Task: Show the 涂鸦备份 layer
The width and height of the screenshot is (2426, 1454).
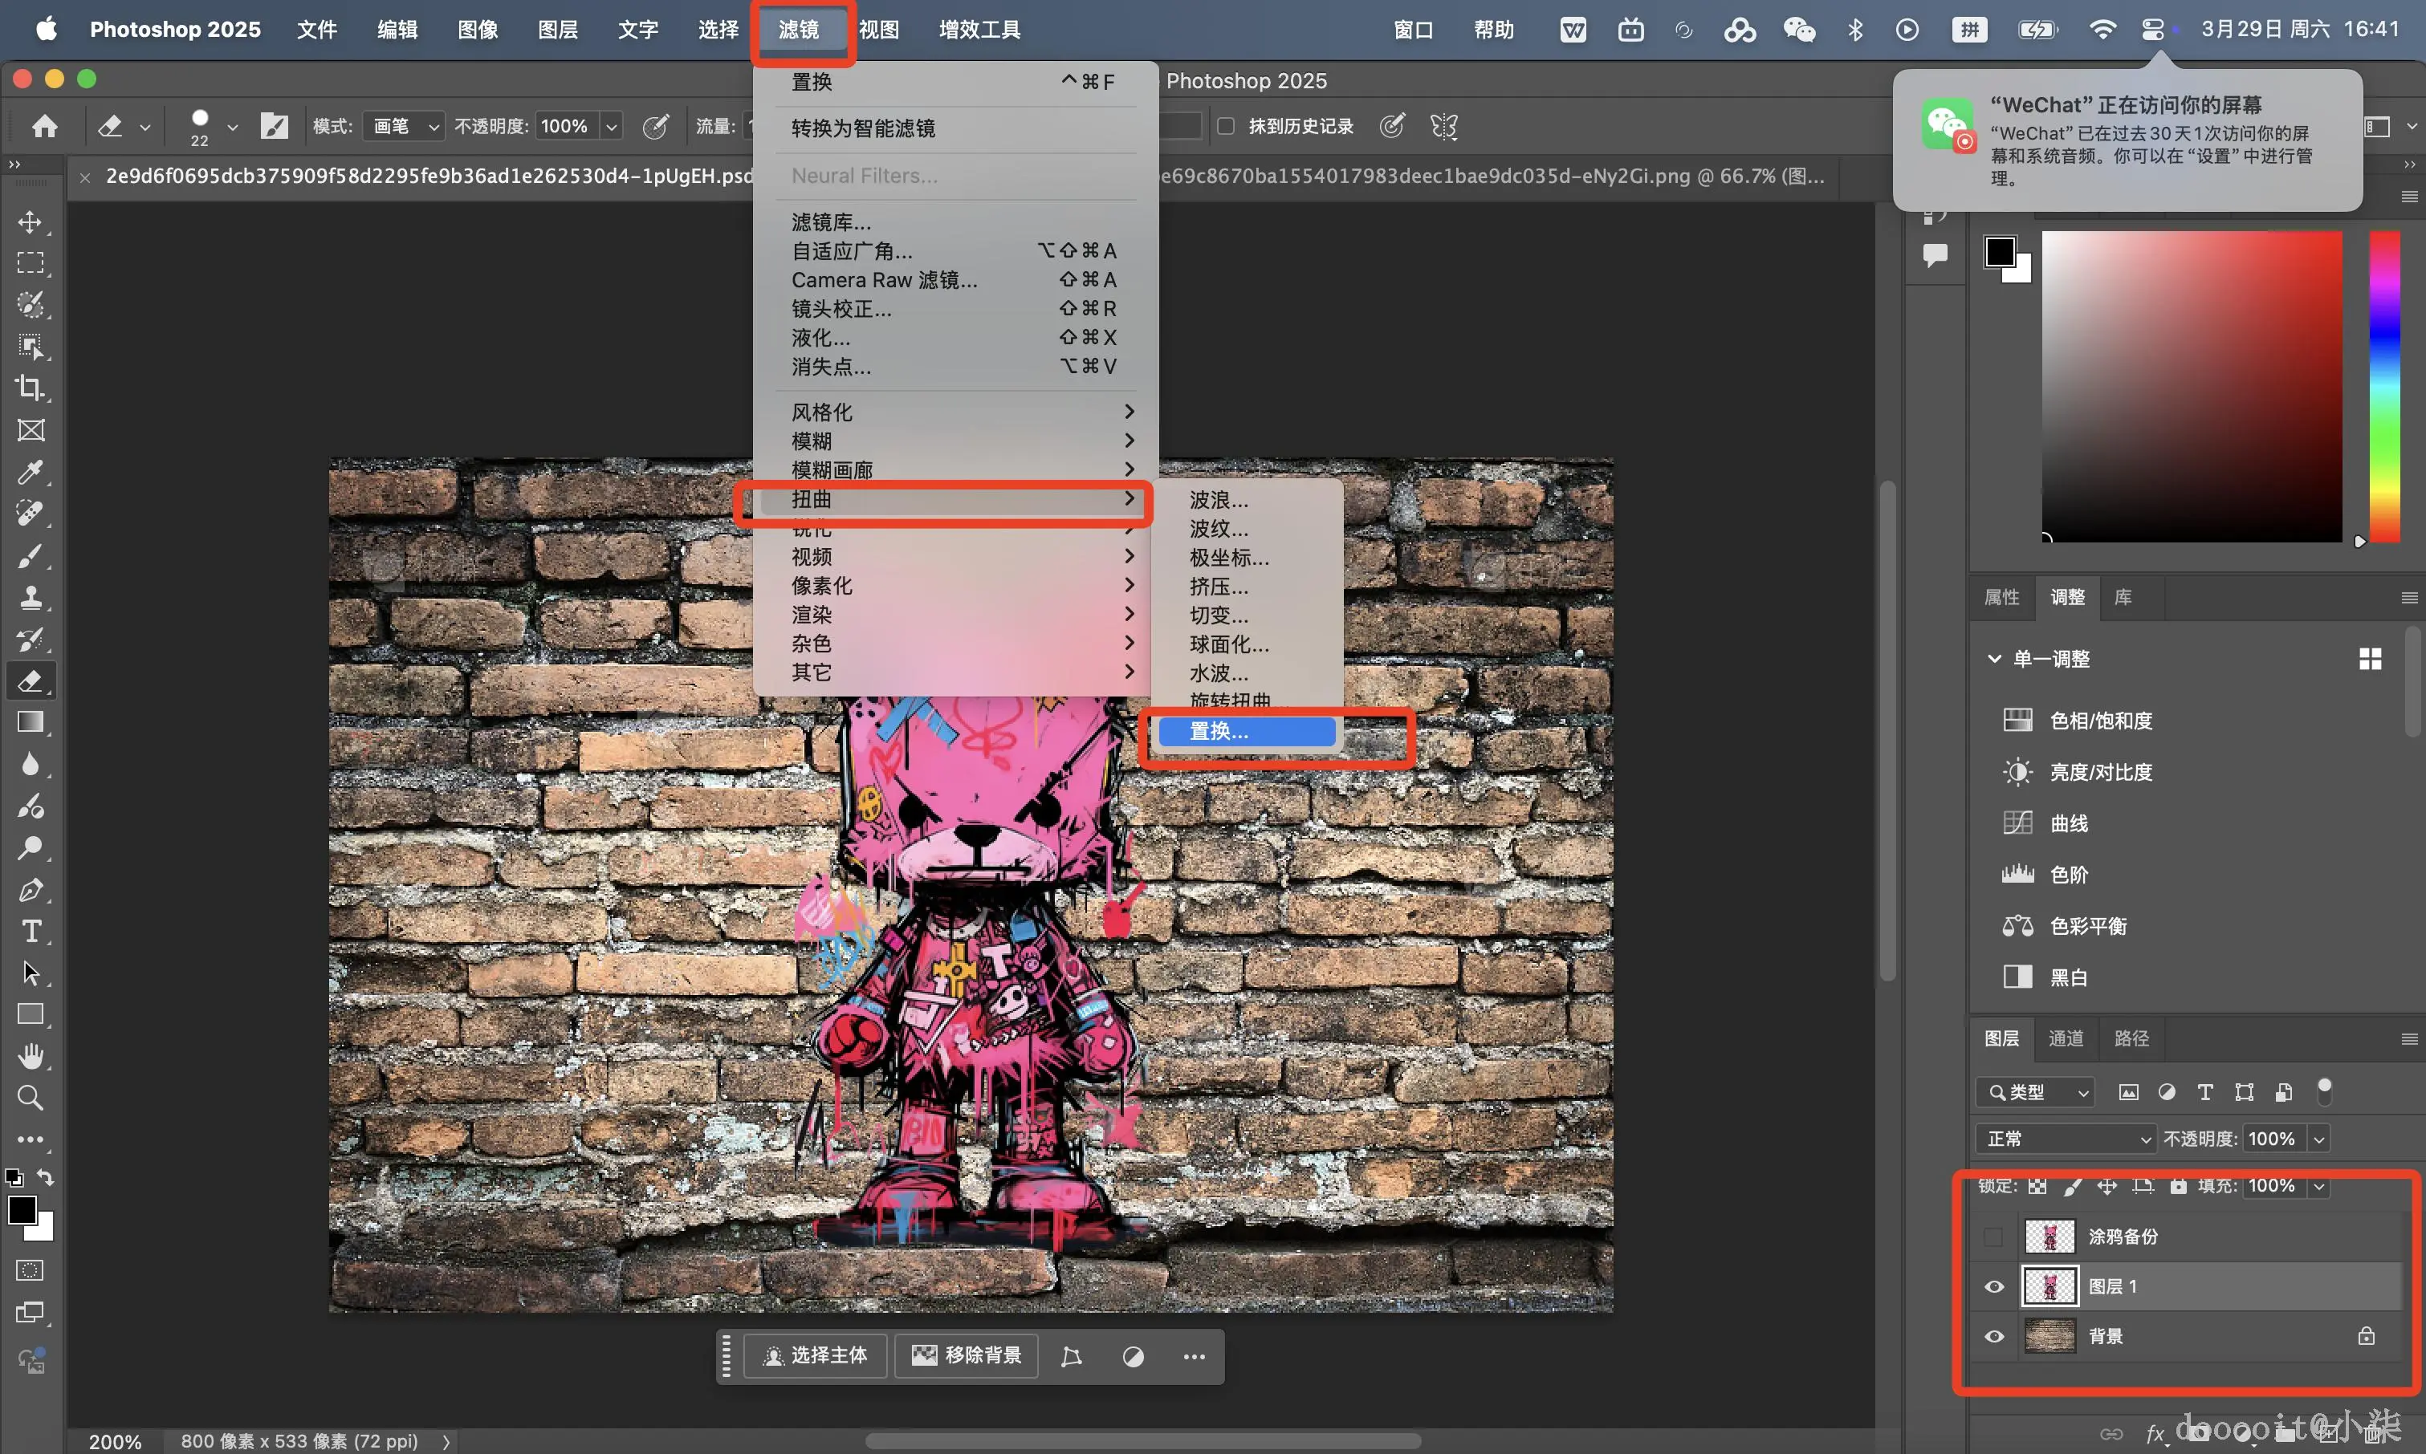Action: point(1994,1237)
